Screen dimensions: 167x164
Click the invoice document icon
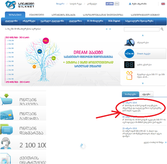click(x=5, y=158)
